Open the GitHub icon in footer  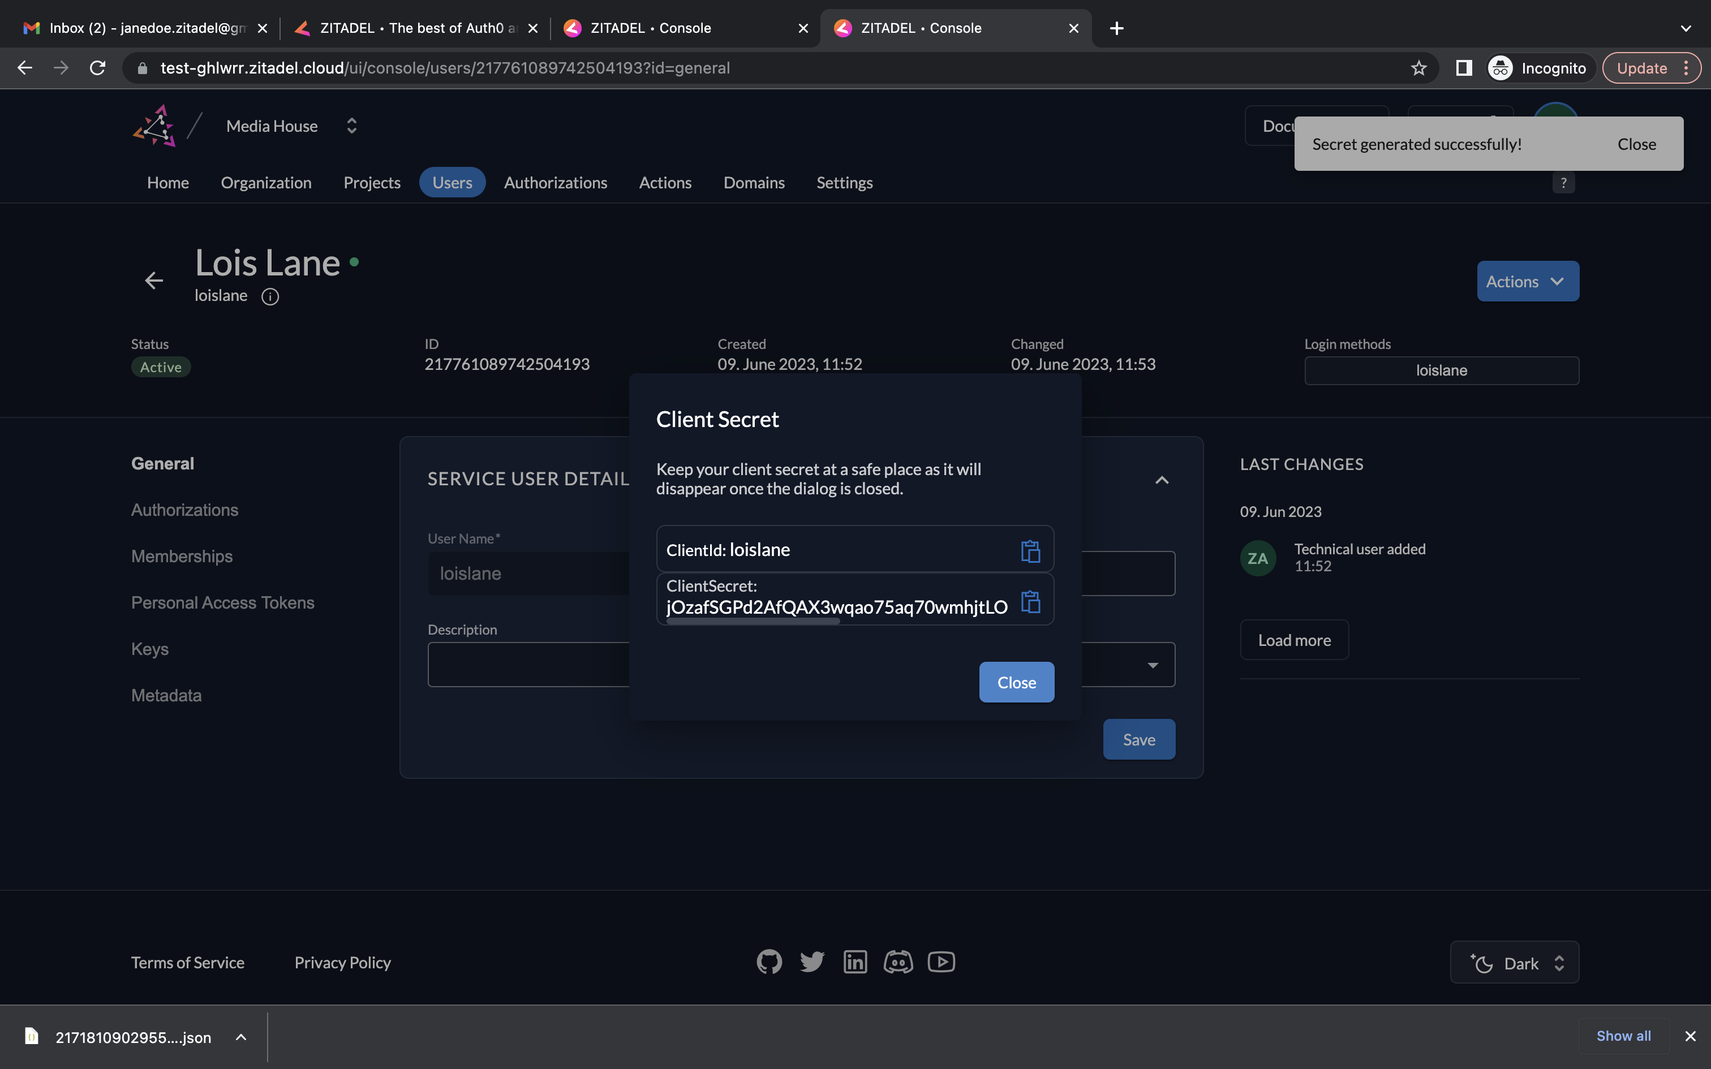pos(769,962)
